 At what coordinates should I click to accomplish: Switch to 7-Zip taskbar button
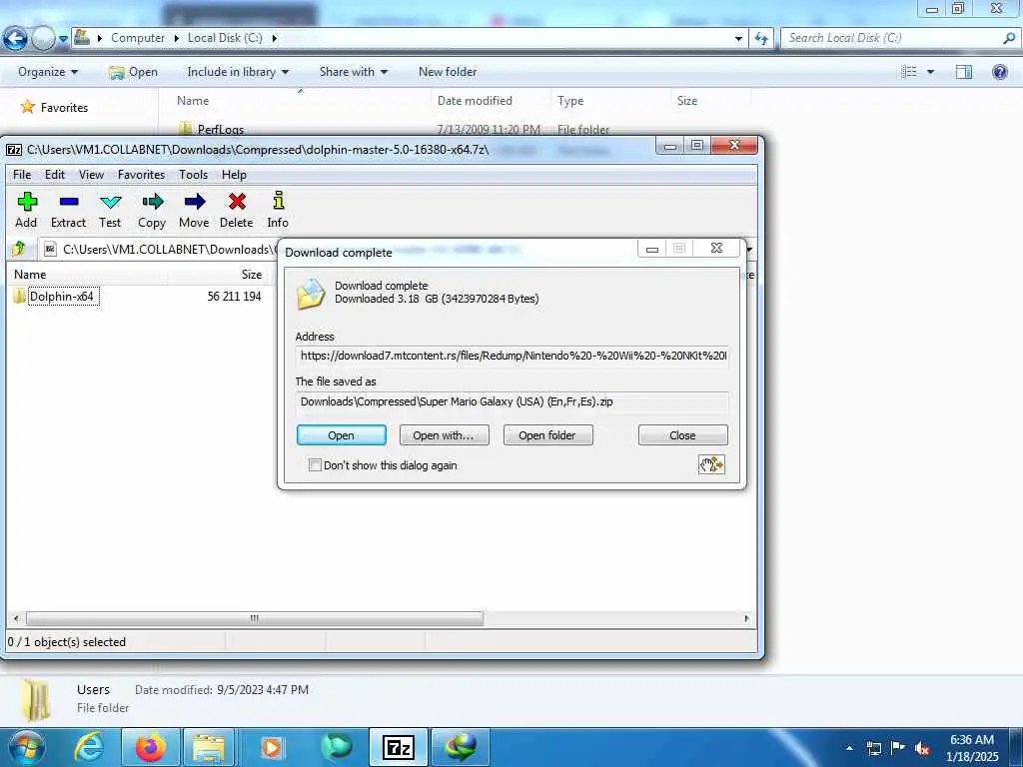coord(399,747)
